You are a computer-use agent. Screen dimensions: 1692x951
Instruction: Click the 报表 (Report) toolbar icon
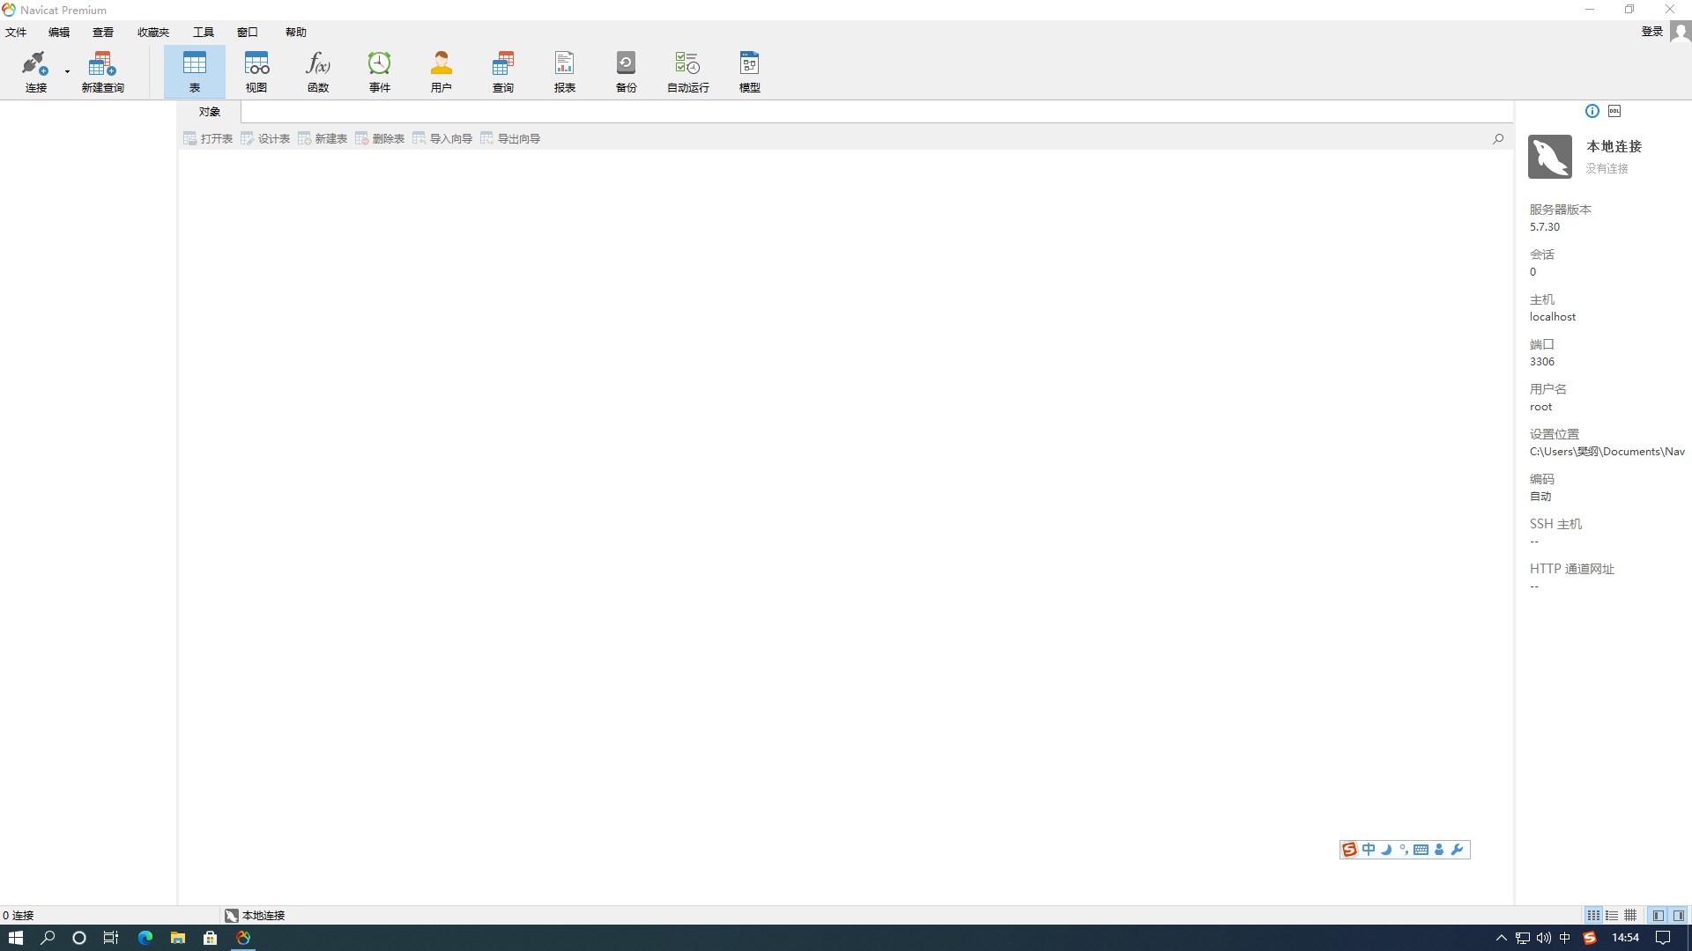(565, 70)
